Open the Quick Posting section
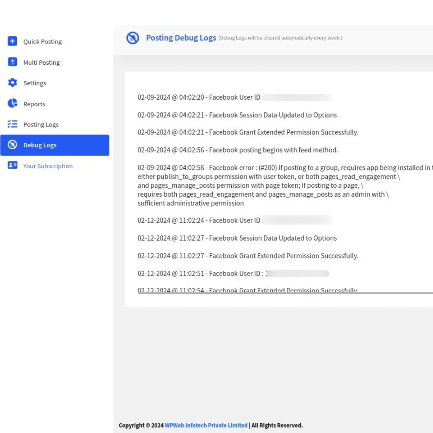Viewport: 433px width, 433px height. click(42, 41)
